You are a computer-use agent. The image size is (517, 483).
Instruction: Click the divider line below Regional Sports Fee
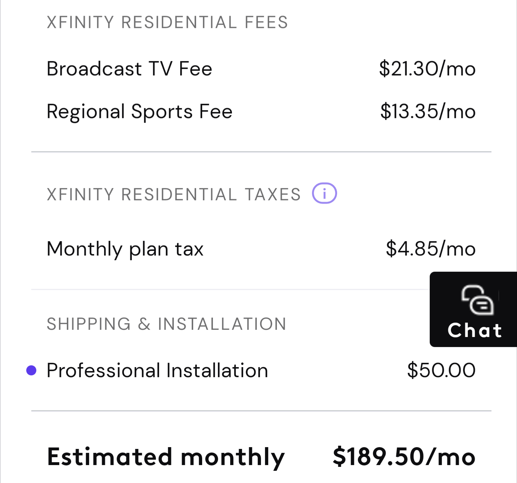[261, 152]
